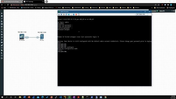176x99 pixels.
Task: Open Visual Studio Code from the taskbar
Action: pyautogui.click(x=61, y=97)
